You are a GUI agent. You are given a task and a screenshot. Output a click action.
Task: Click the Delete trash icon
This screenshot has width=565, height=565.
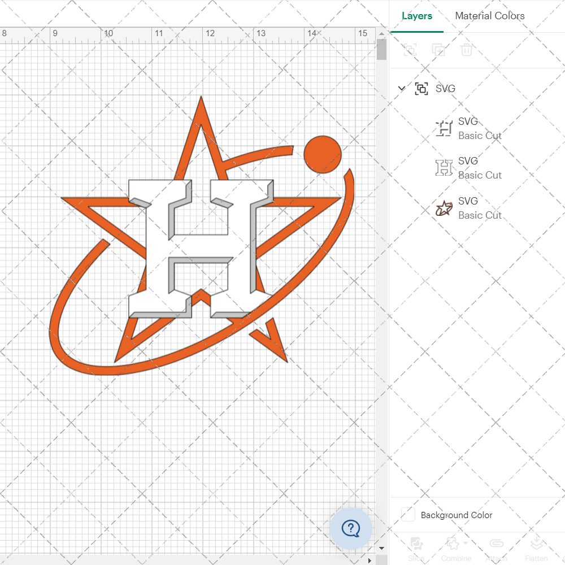(x=466, y=50)
